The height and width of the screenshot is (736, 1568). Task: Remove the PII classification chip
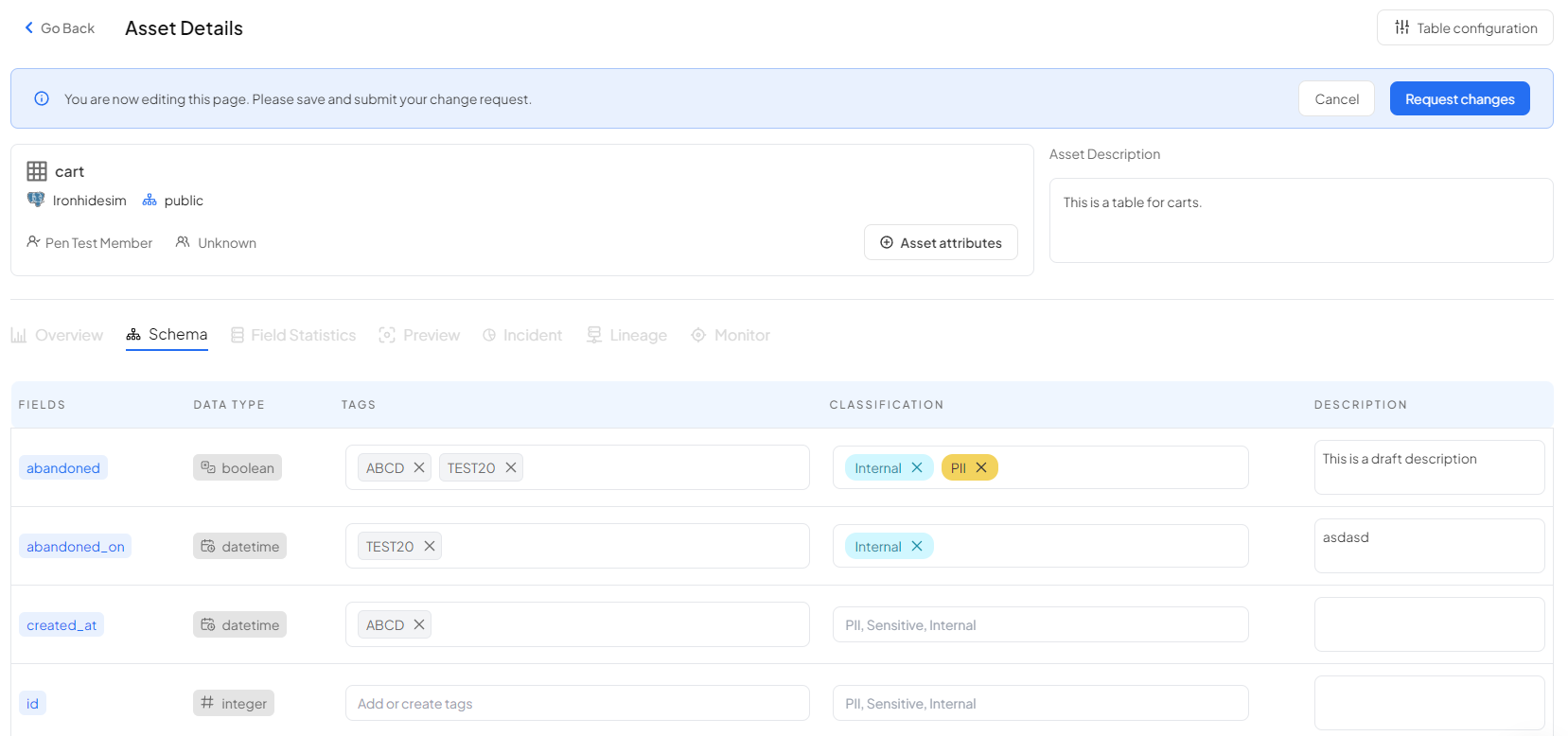(x=981, y=467)
